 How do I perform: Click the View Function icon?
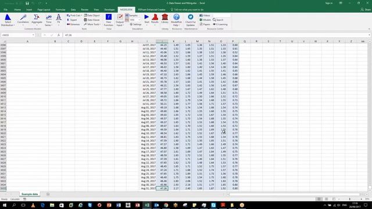click(x=109, y=20)
